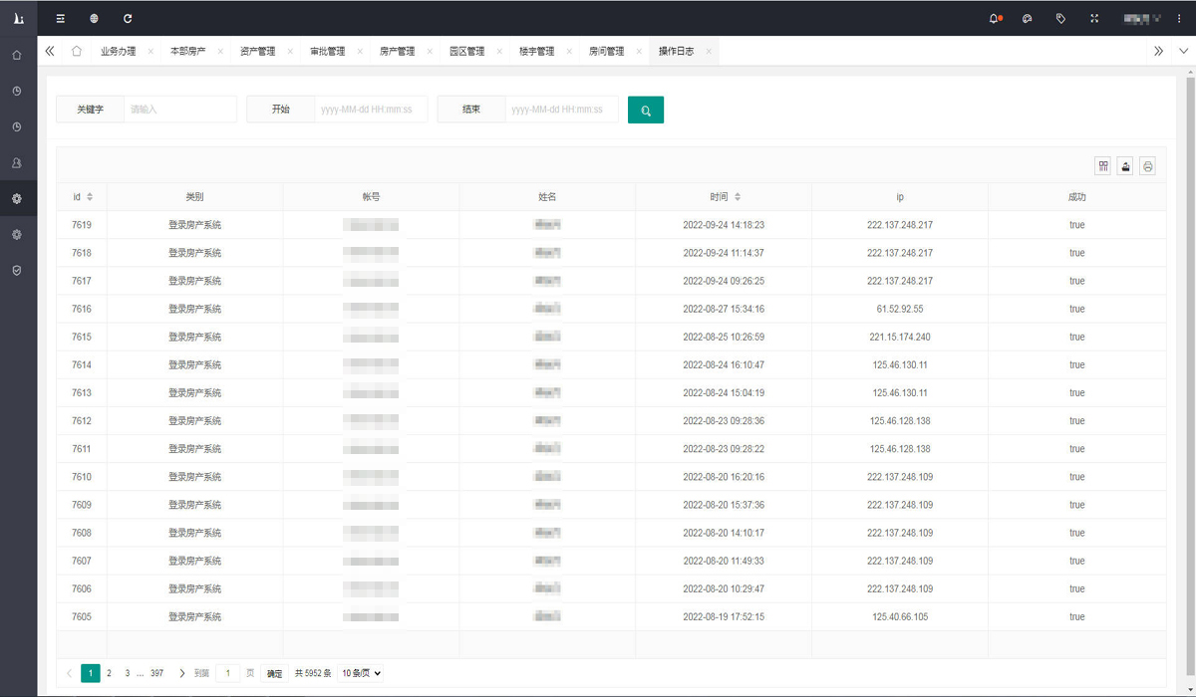Click the 关键字 keyword input field

[180, 110]
